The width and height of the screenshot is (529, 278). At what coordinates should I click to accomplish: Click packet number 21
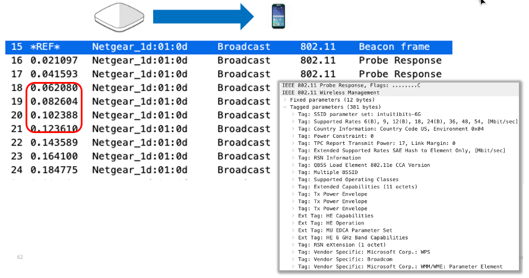pos(17,129)
